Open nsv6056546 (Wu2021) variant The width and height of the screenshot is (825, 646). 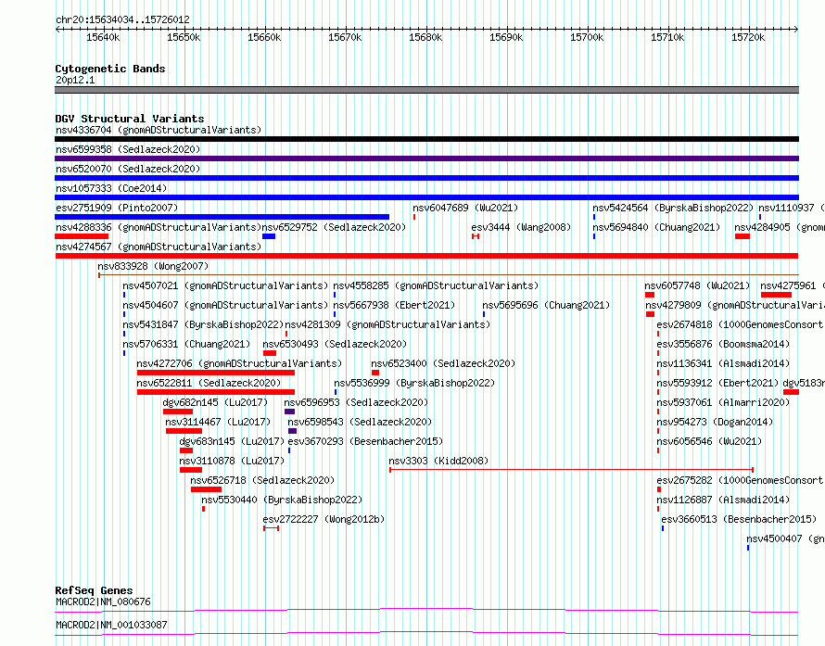(709, 441)
